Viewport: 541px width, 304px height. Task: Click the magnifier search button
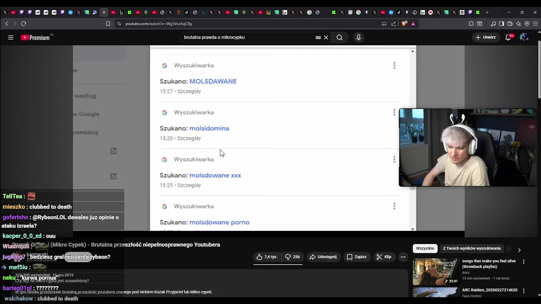(339, 37)
